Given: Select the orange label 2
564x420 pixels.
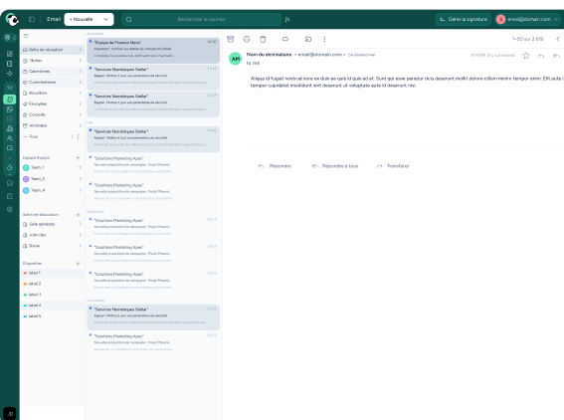Looking at the screenshot, I should click(x=52, y=284).
